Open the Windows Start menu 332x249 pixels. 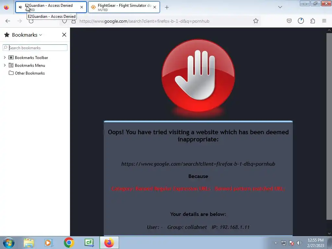coord(8,243)
